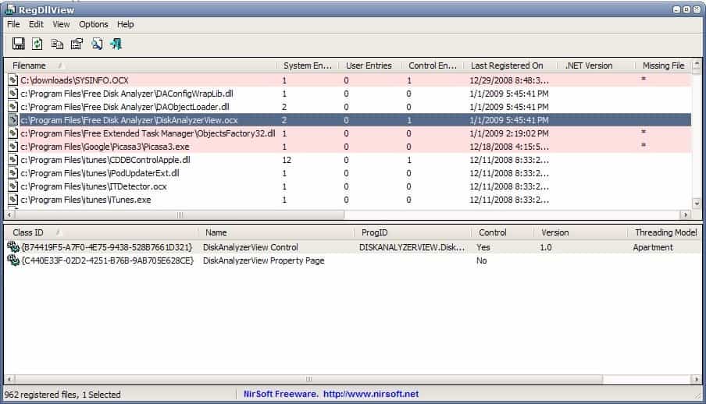This screenshot has height=404, width=706.
Task: Click the class icon for DiskAnalyzerView Control
Action: pos(13,247)
